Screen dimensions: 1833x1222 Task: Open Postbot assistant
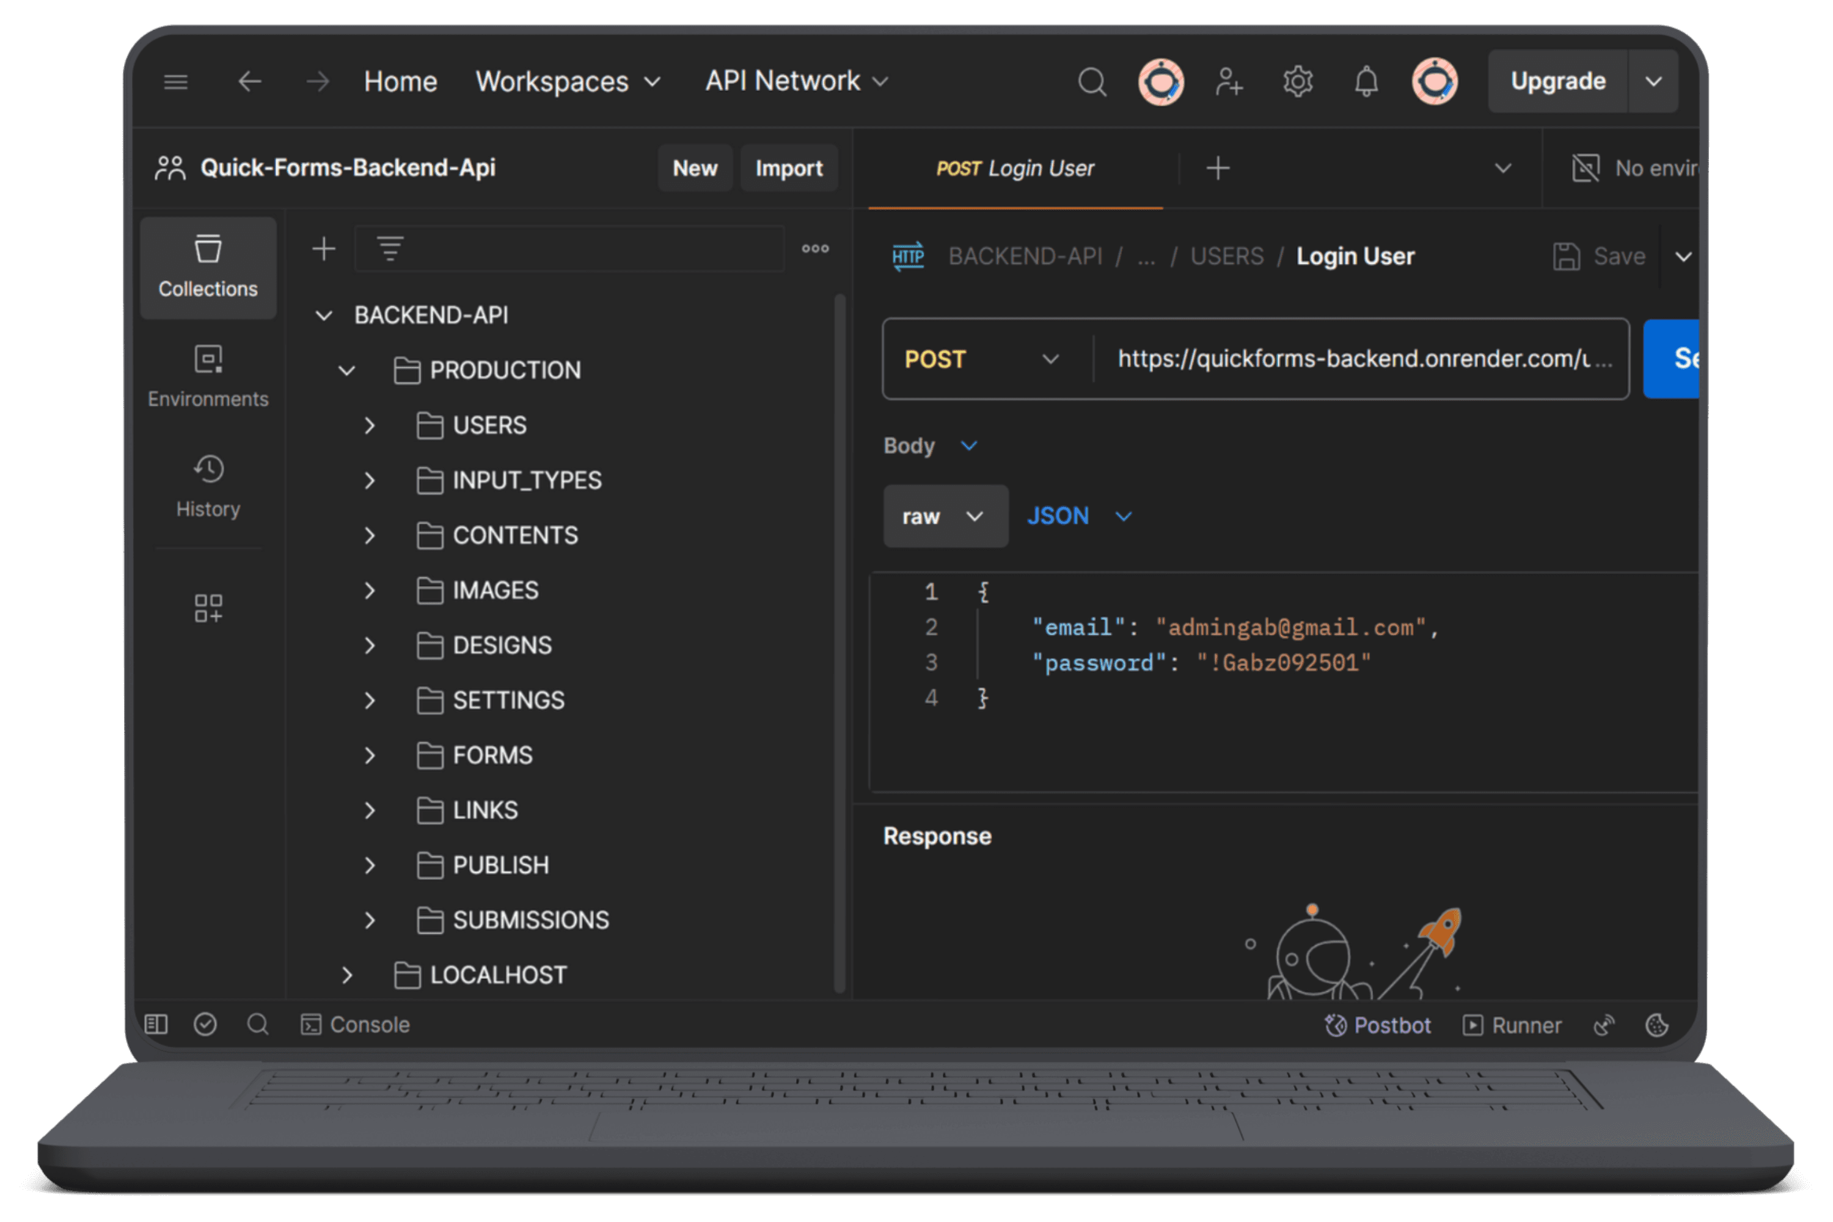(x=1377, y=1026)
